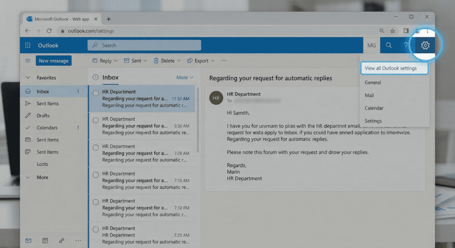Click inside the Outlook Search box
Viewport: 455px width, 248px height.
coord(144,45)
